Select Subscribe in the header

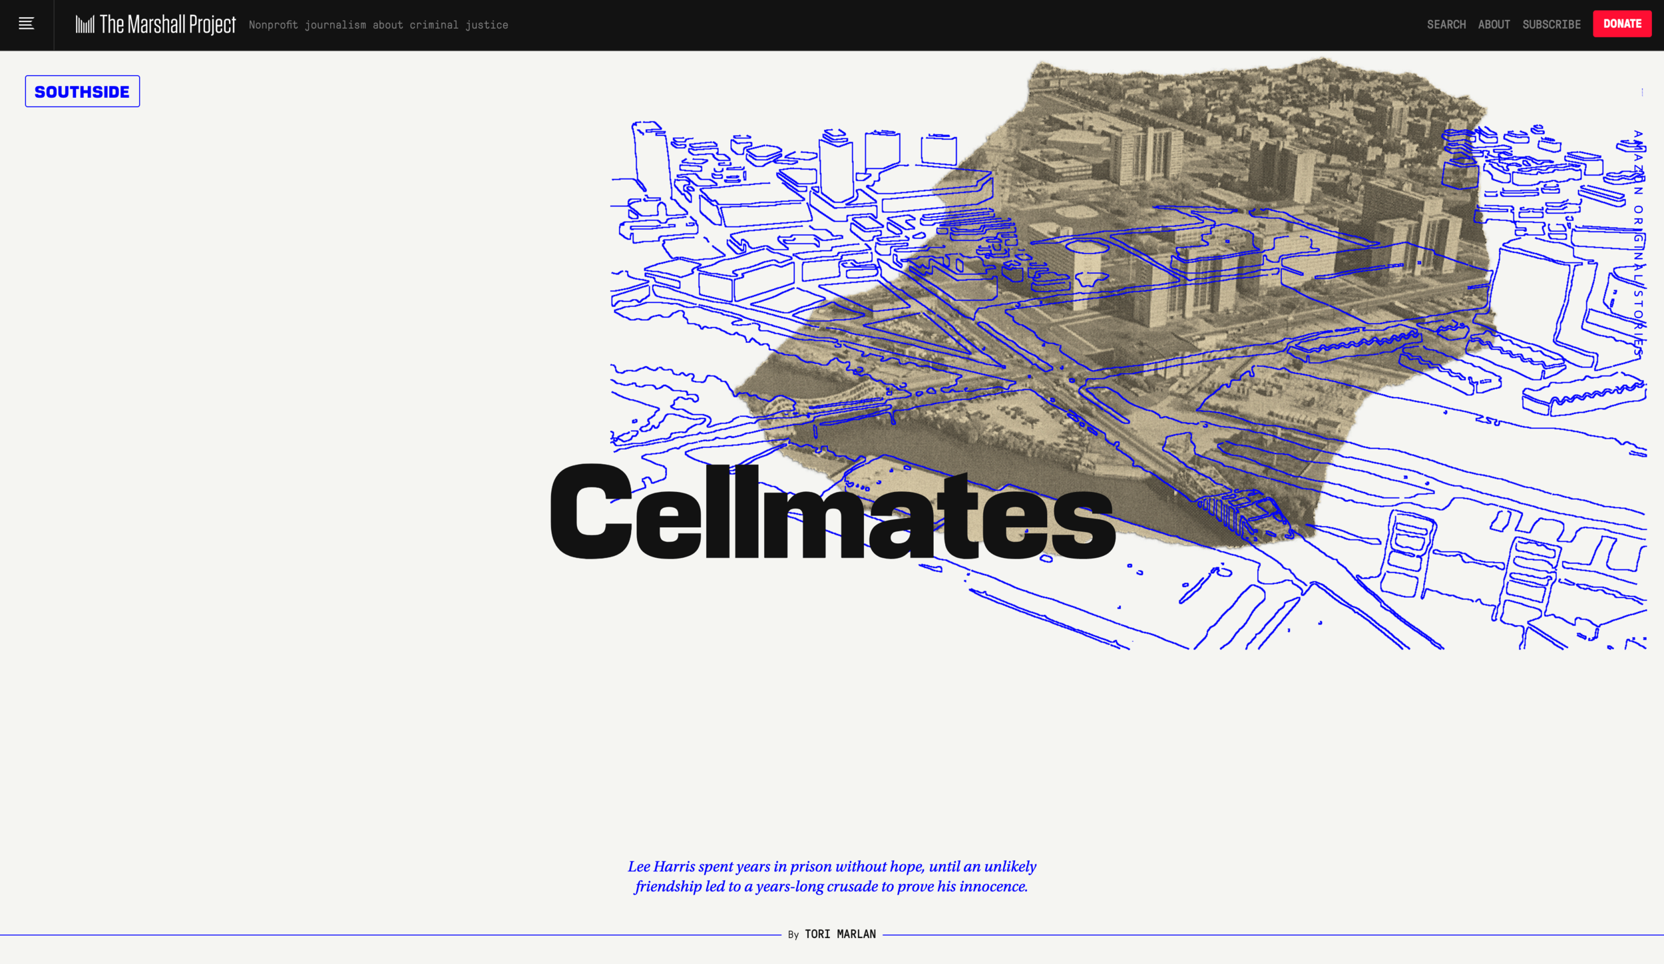[x=1551, y=25]
